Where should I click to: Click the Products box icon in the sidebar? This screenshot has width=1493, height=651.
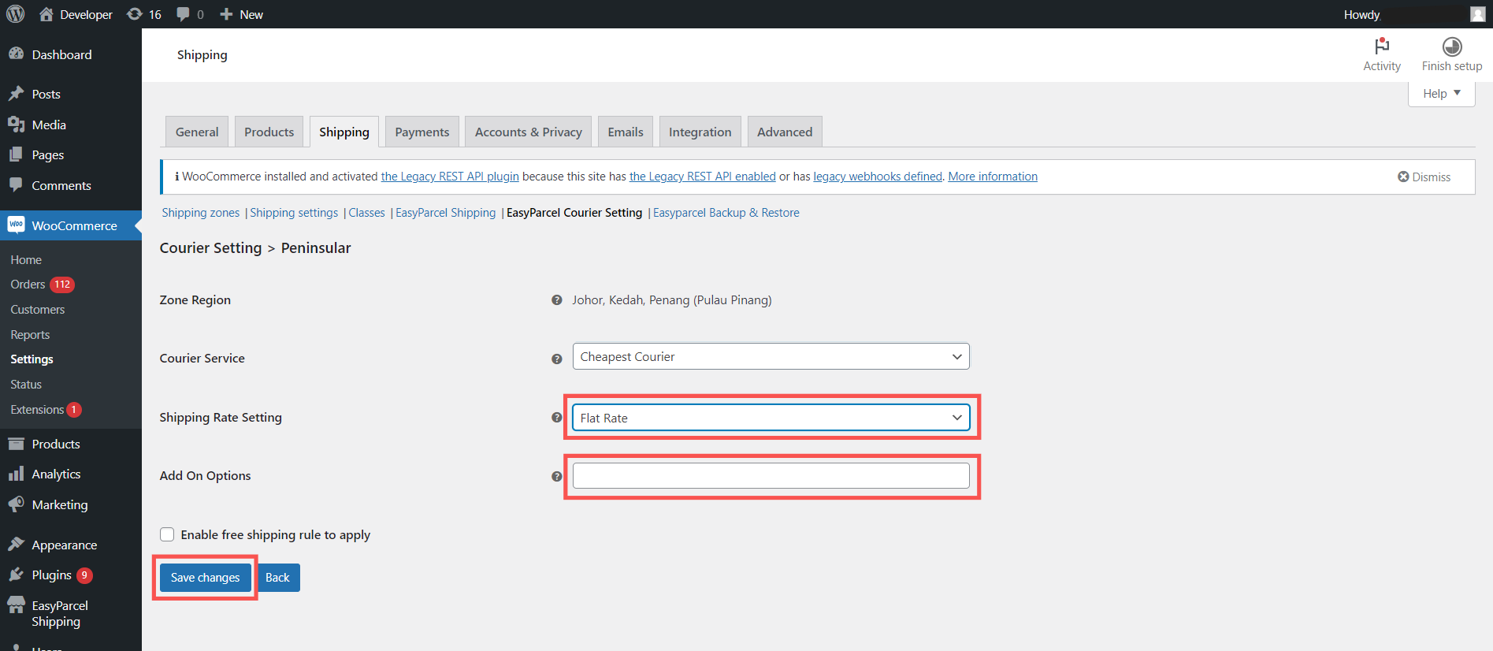16,444
